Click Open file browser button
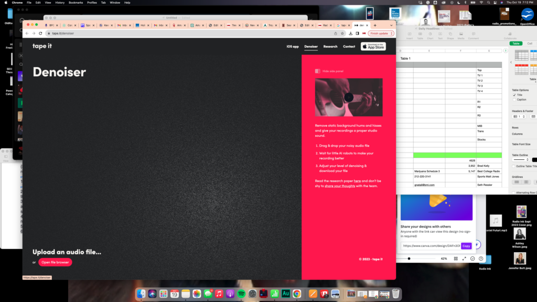This screenshot has height=302, width=537. point(55,262)
